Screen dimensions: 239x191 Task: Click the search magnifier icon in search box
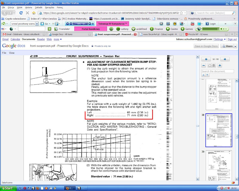coord(234,13)
